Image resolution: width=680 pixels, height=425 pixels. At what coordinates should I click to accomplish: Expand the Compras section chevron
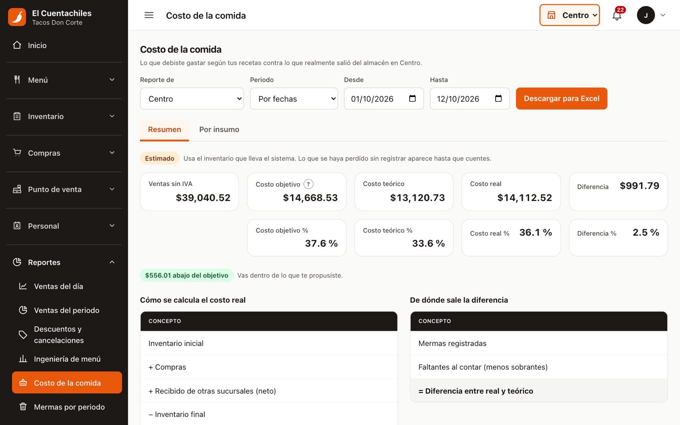(112, 153)
